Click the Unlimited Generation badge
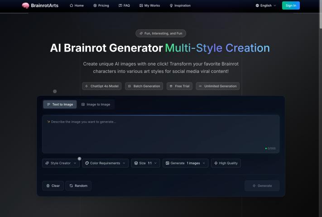 (217, 86)
